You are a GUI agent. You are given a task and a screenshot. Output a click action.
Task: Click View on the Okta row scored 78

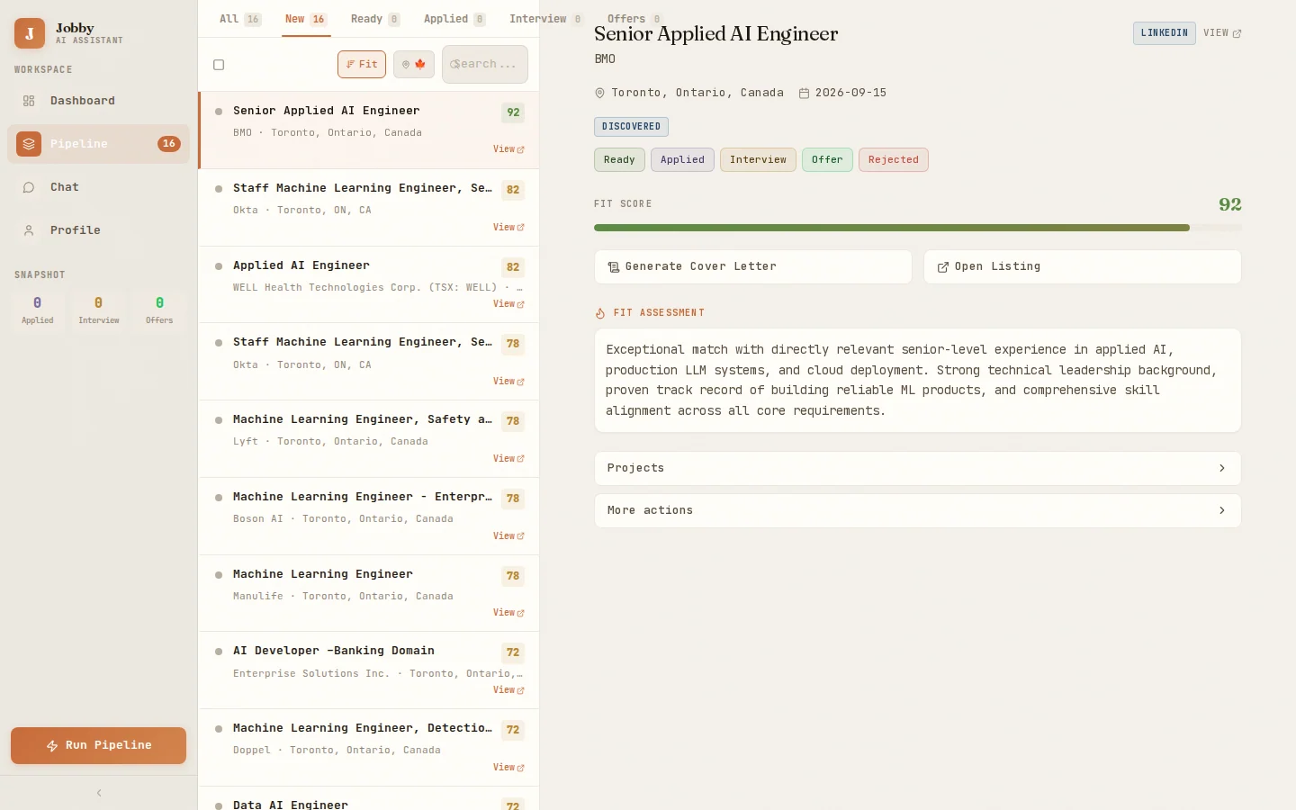508,382
